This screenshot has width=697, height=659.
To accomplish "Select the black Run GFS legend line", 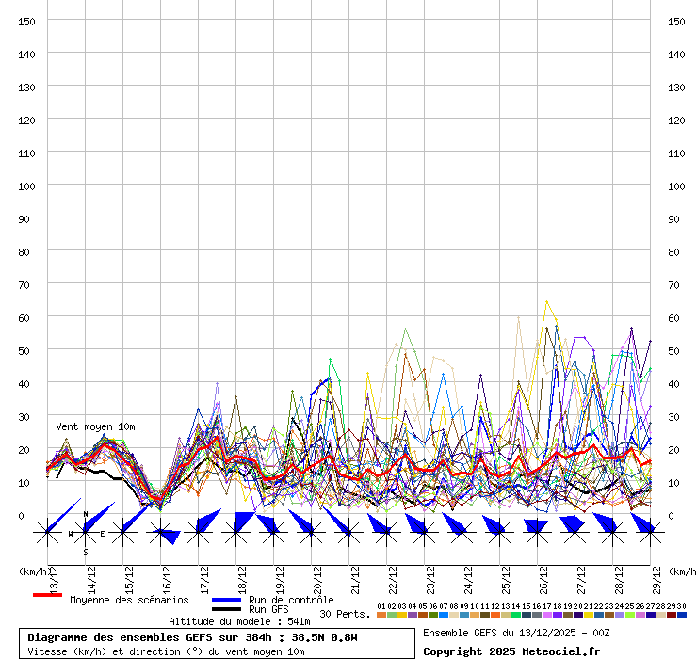I will (x=226, y=609).
